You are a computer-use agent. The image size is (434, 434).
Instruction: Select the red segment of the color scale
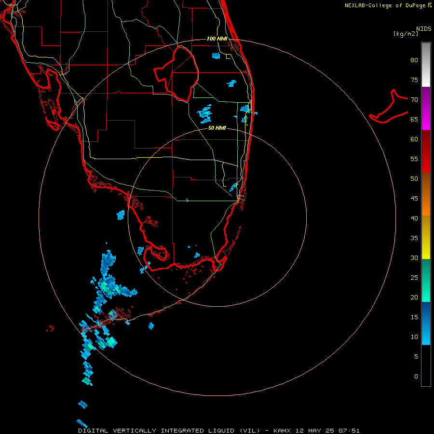426,151
